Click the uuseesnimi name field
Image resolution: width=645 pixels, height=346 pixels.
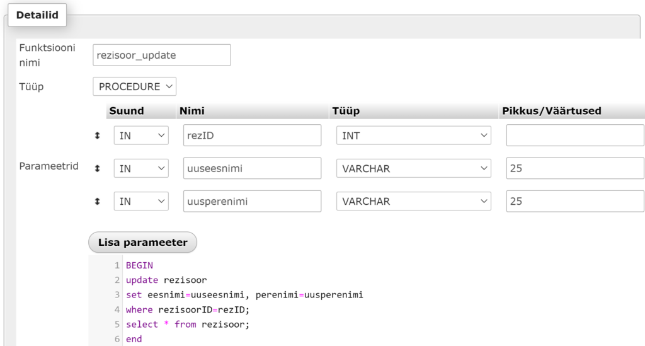pyautogui.click(x=252, y=169)
